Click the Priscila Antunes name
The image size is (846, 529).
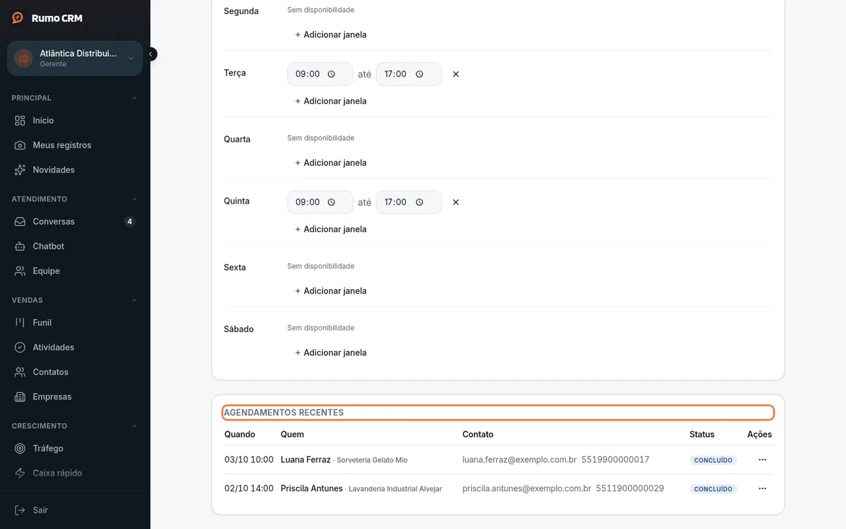(312, 489)
